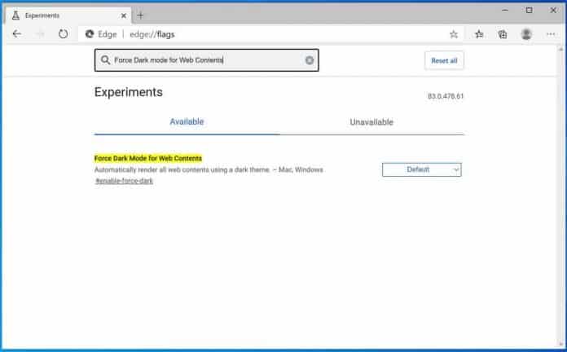Open the #enable-force-dark link
This screenshot has width=567, height=352.
pyautogui.click(x=124, y=181)
